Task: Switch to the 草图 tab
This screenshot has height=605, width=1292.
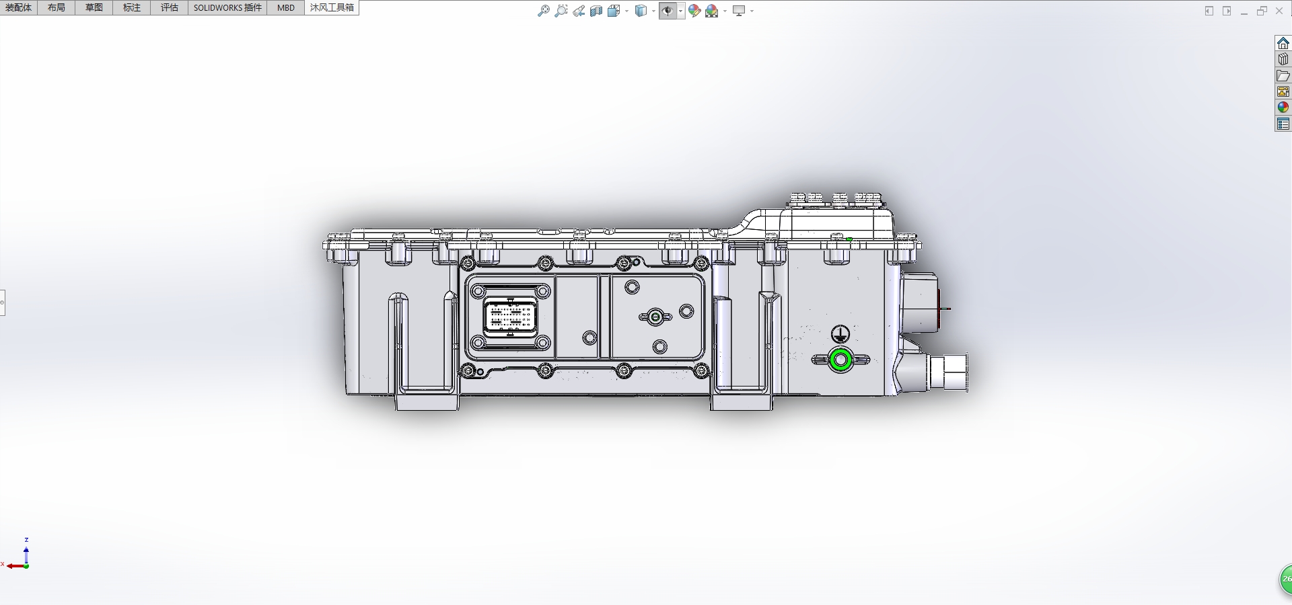Action: coord(94,7)
